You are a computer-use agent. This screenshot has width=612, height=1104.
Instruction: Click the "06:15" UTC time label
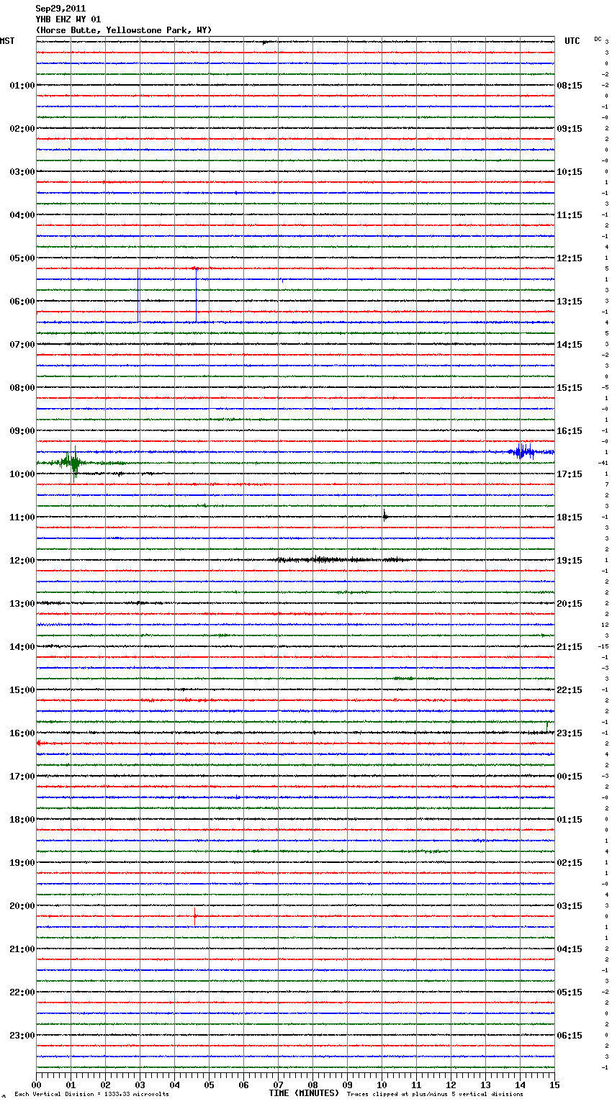tap(570, 1036)
